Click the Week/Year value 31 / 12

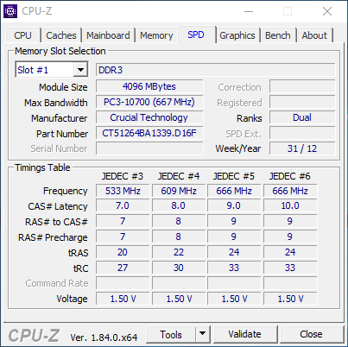tap(302, 148)
